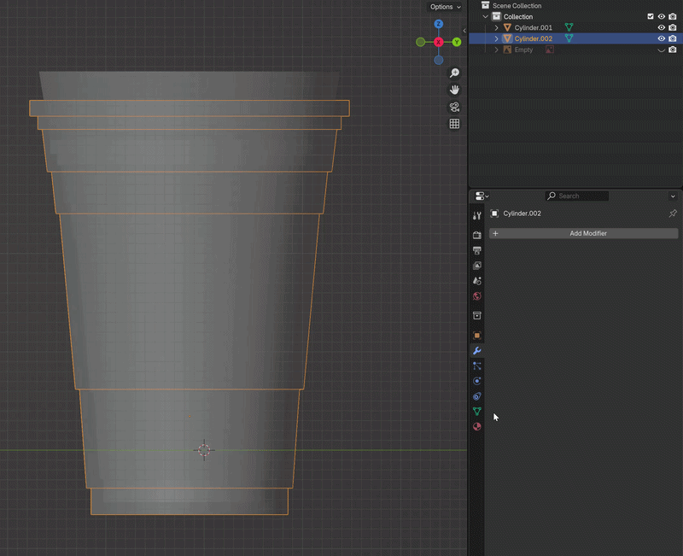Disable Collection in renders camera icon
683x556 pixels.
click(x=673, y=16)
